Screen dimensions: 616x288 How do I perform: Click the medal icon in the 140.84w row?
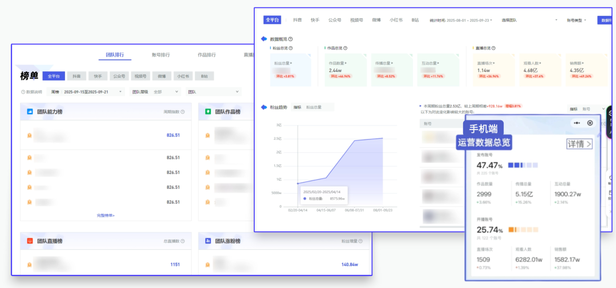[208, 265]
